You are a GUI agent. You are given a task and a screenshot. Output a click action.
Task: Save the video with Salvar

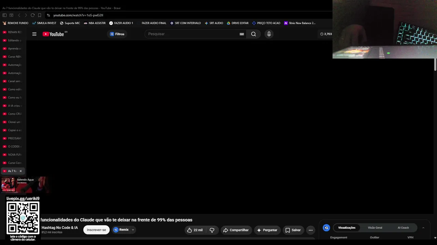click(293, 230)
